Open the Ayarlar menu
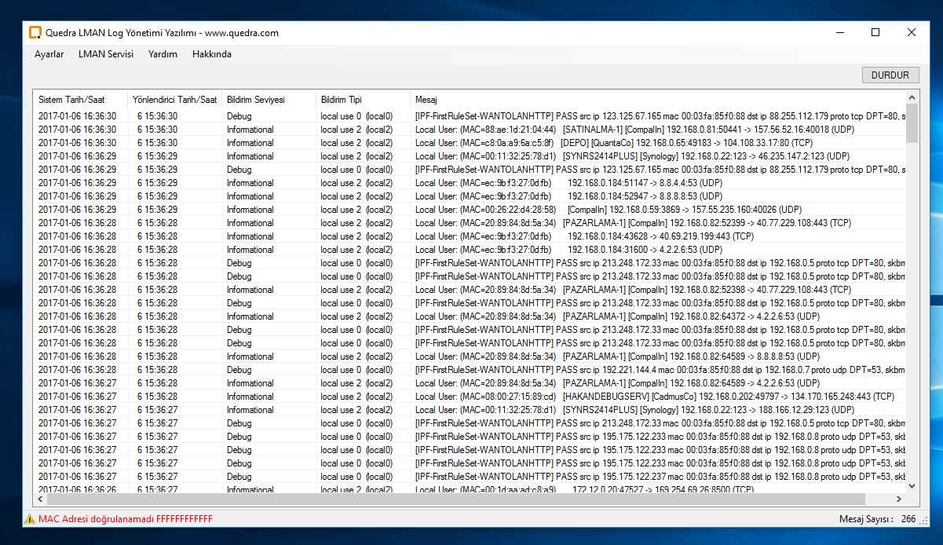The width and height of the screenshot is (943, 545). (49, 54)
